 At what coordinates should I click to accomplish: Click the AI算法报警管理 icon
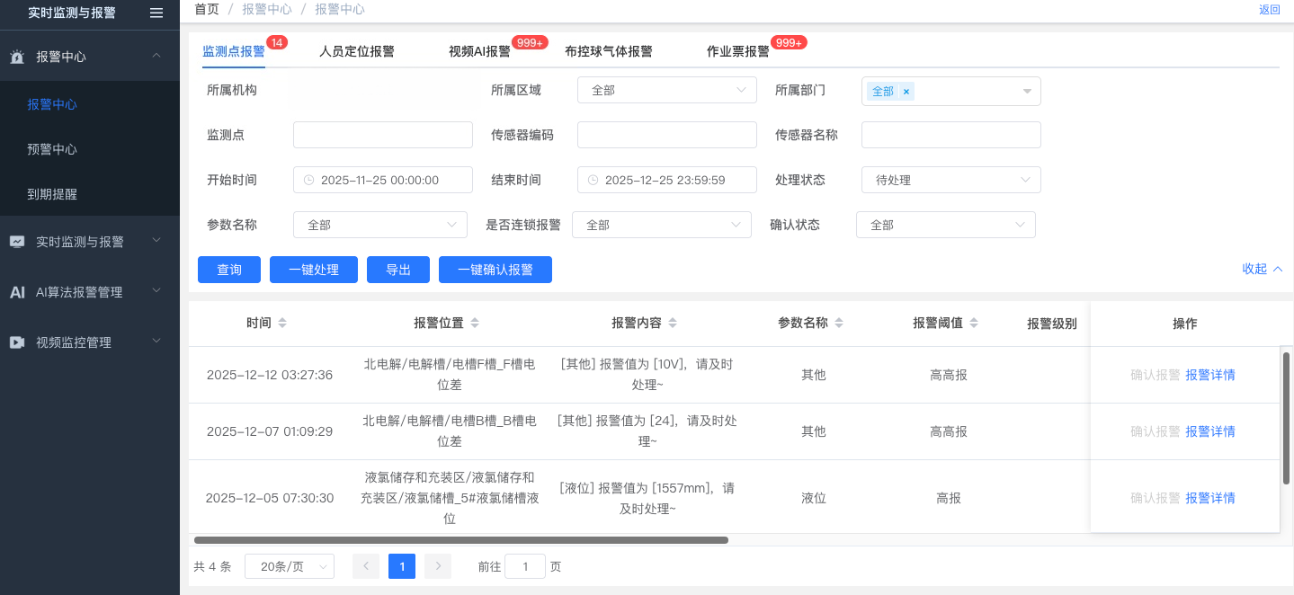coord(17,292)
